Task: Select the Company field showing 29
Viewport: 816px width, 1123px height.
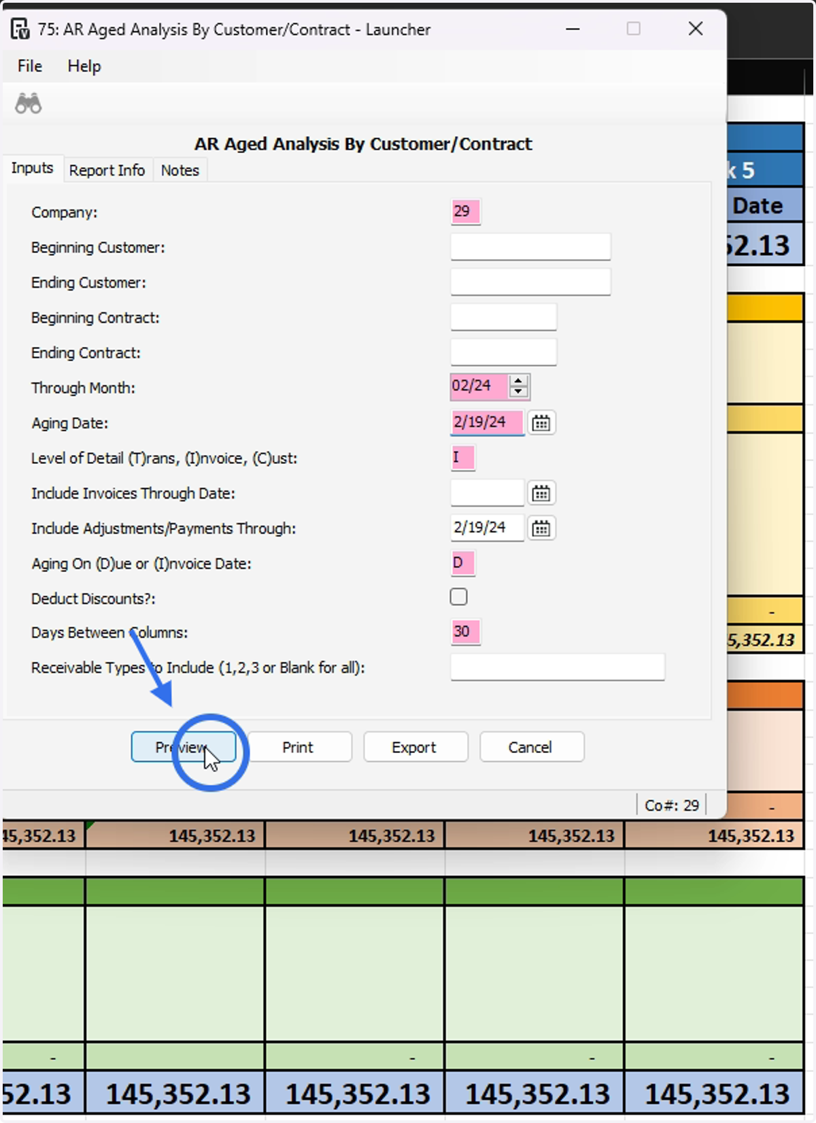Action: [x=466, y=212]
